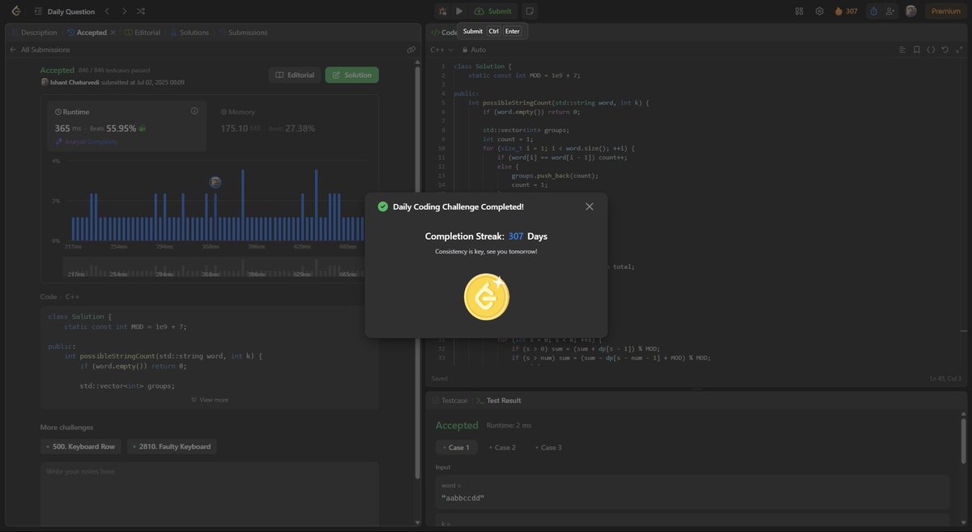Click the Beats 27.38% memory text

point(292,128)
